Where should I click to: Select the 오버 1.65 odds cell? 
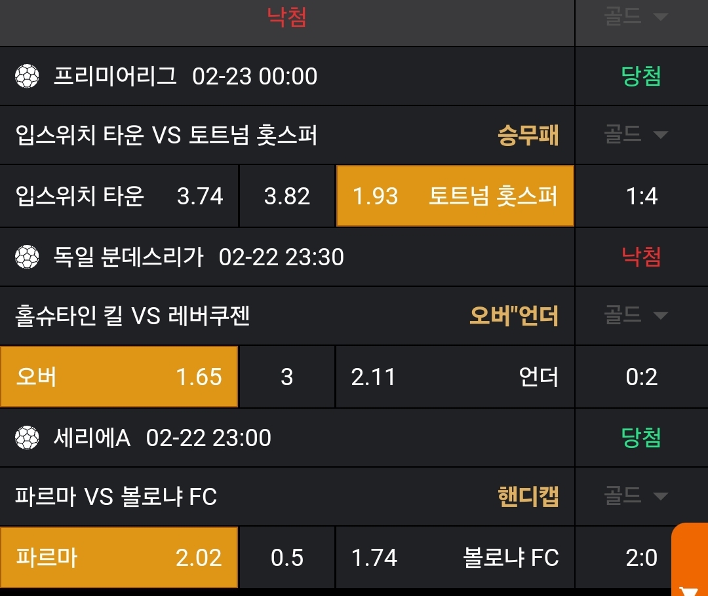[x=119, y=377]
